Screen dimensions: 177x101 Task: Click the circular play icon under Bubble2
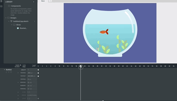[x=11, y=72]
